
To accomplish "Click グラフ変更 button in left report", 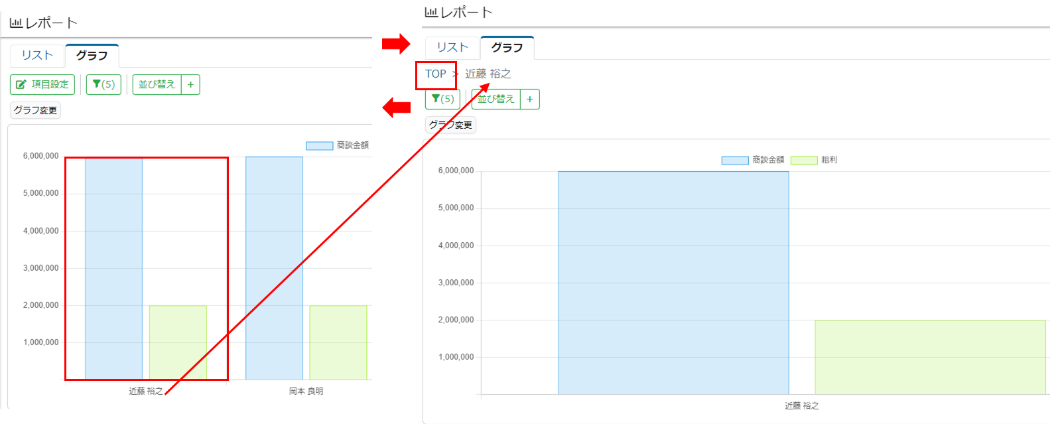I will (35, 110).
